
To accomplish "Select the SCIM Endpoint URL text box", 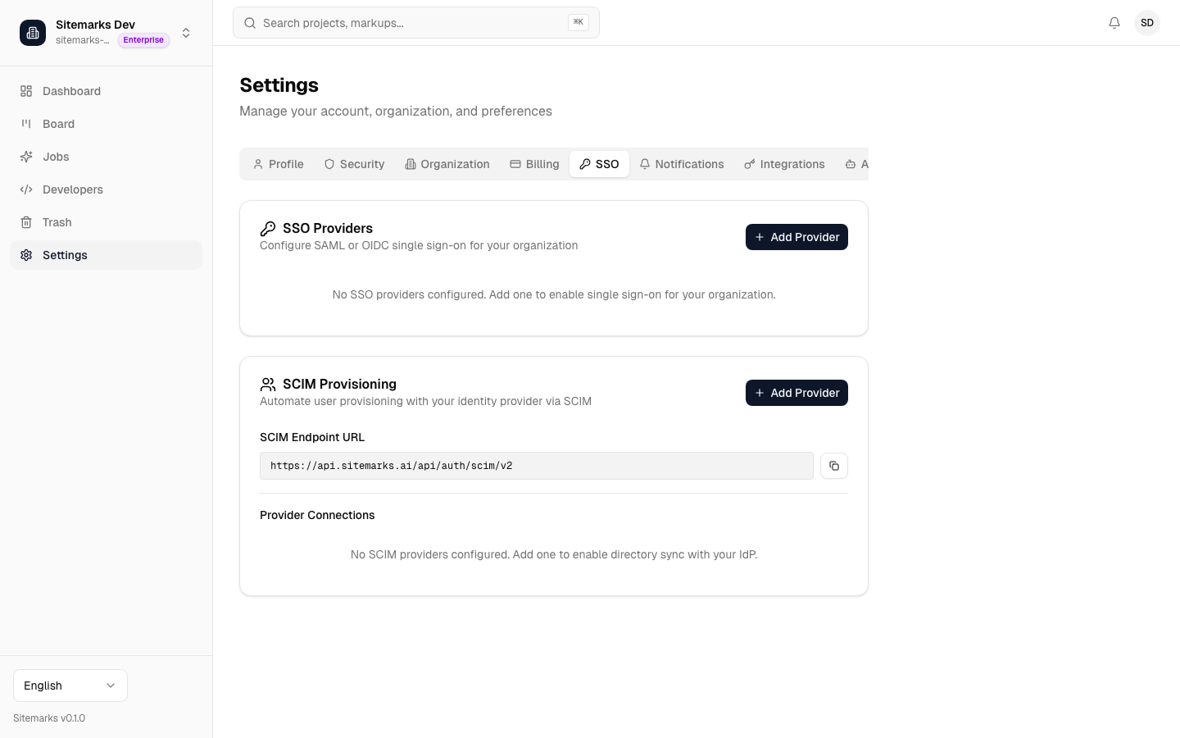I will (537, 466).
